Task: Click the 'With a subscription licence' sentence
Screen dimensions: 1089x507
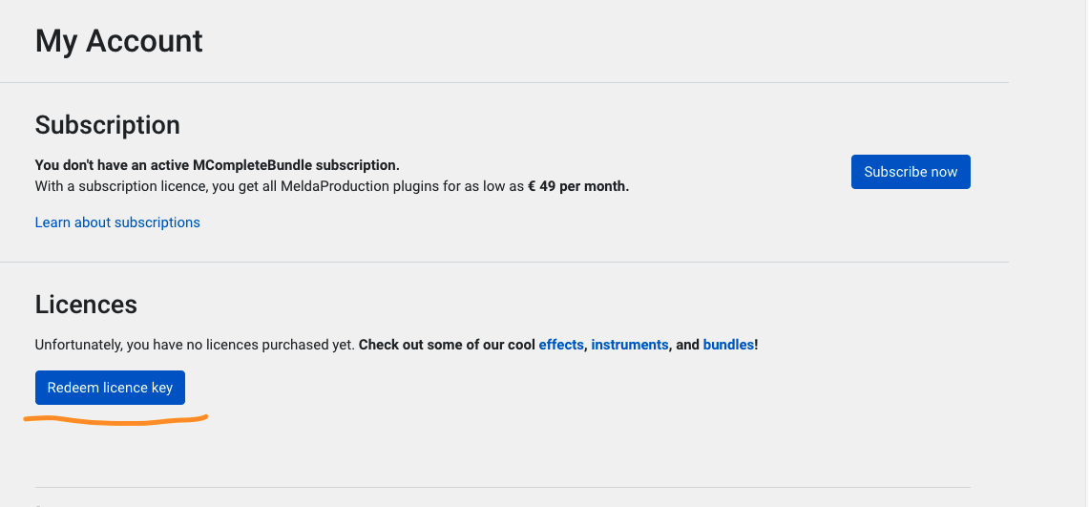Action: 332,186
